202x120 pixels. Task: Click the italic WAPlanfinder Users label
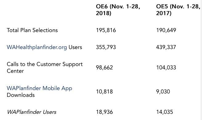[32, 112]
